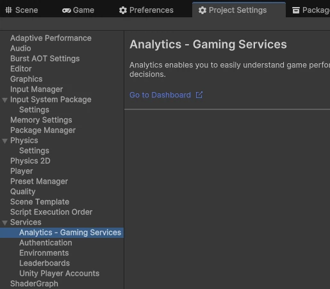Viewport: 330px width, 289px height.
Task: Open Settings under Input System Package
Action: 34,110
